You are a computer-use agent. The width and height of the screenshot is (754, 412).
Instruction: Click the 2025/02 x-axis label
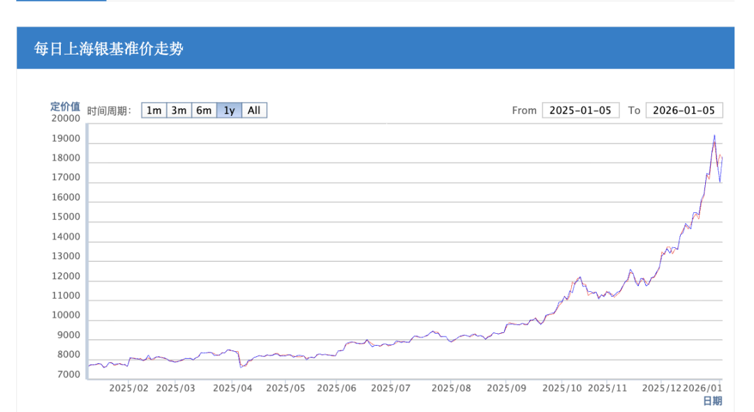[x=129, y=388]
